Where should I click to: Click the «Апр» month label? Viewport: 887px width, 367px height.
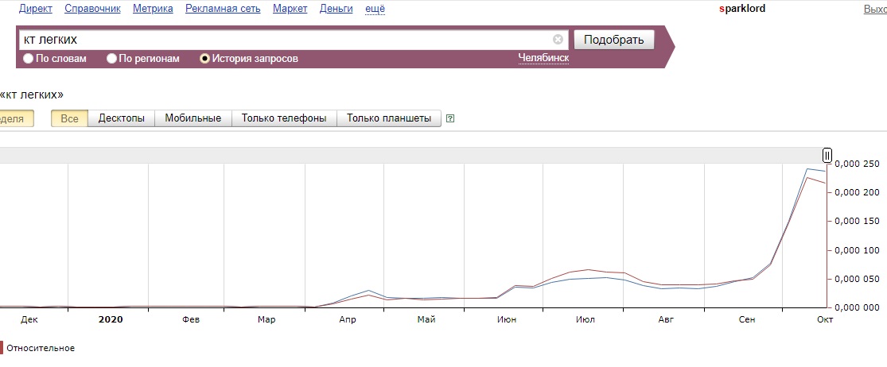pos(348,319)
